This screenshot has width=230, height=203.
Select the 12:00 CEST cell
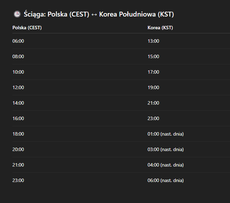click(18, 87)
